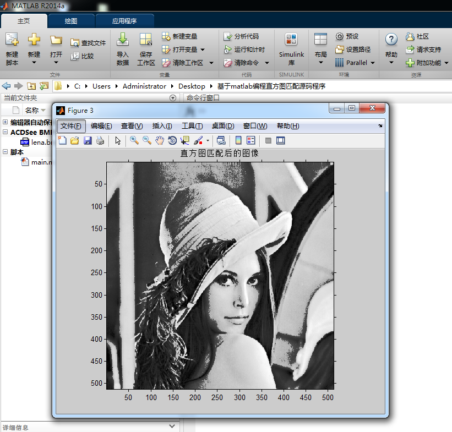Screen dimensions: 452x432
Task: Select the lena.bmp file
Action: [x=36, y=142]
